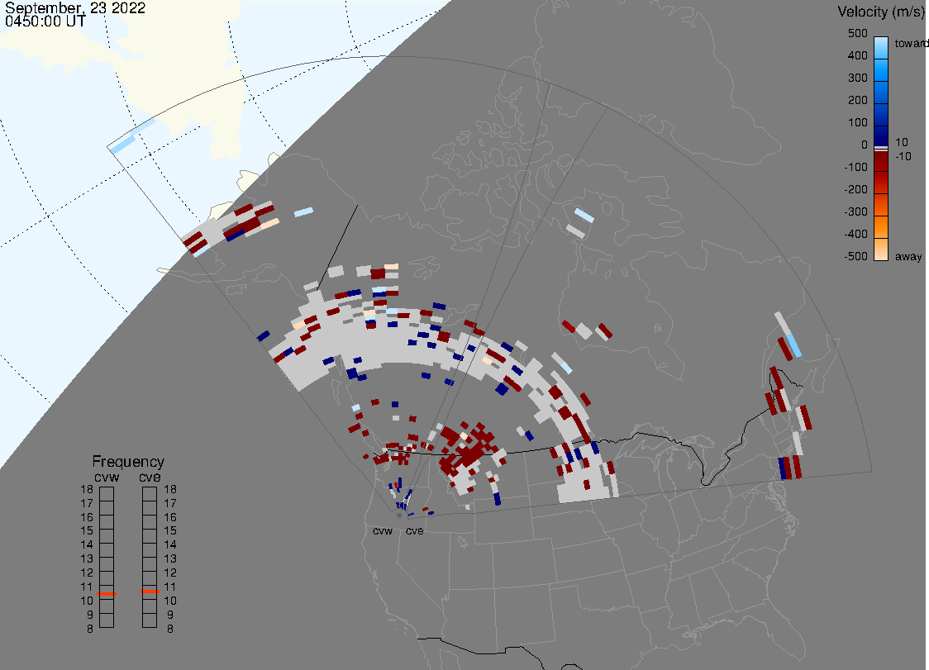Click the time stamp "0450:00 UT"
The image size is (929, 670).
pyautogui.click(x=45, y=21)
